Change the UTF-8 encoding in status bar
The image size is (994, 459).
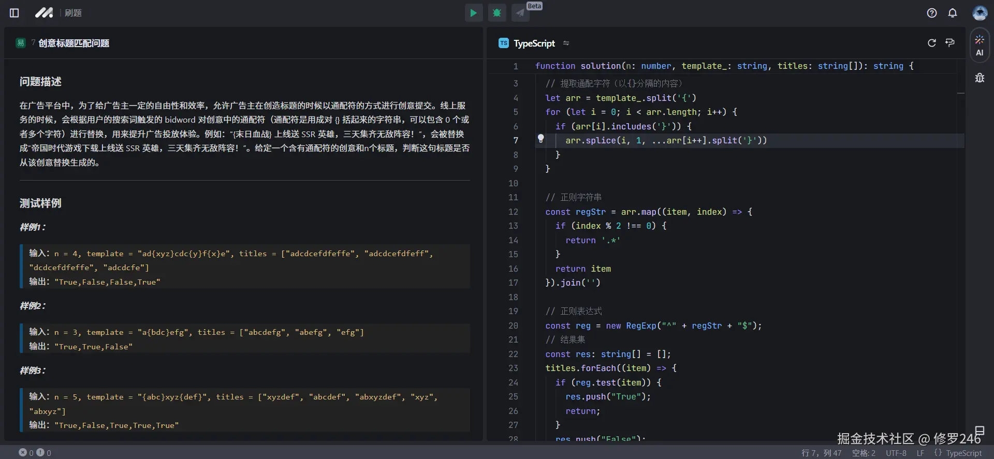click(x=896, y=453)
